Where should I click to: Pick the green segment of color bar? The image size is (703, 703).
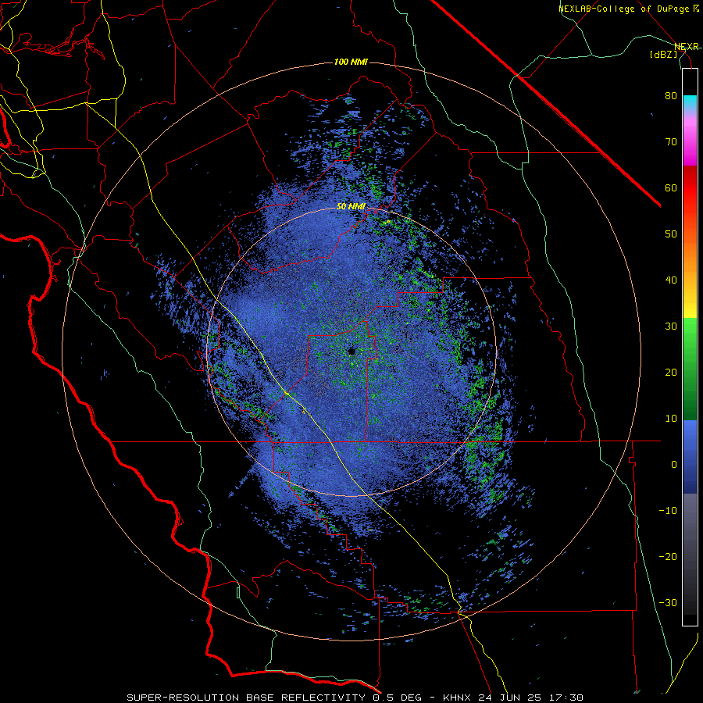(x=690, y=369)
